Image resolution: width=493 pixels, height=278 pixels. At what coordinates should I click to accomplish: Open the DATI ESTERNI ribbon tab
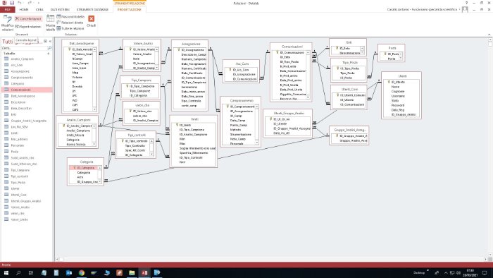(x=60, y=9)
